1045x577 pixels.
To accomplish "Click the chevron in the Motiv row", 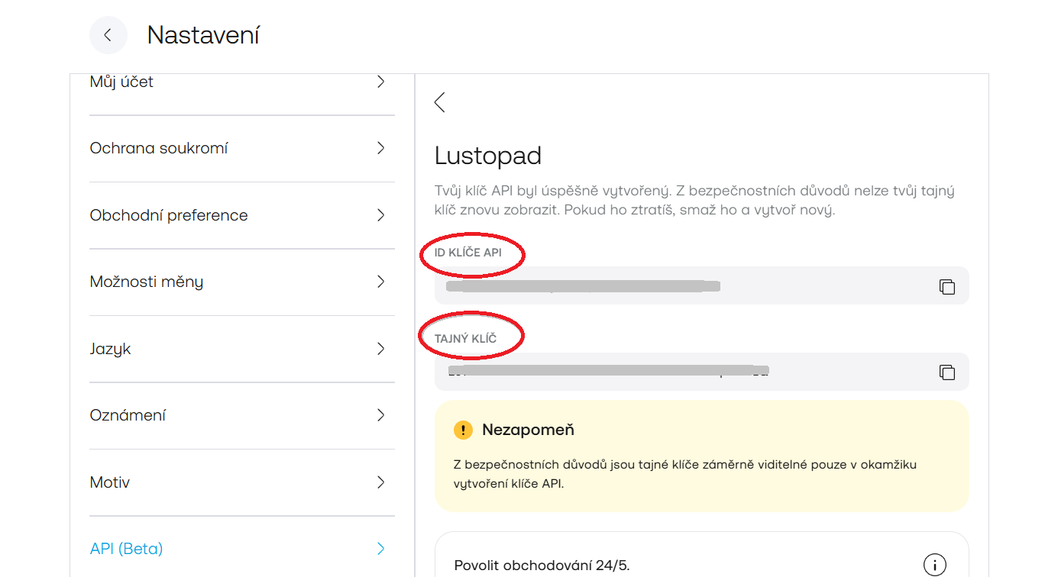I will (380, 482).
